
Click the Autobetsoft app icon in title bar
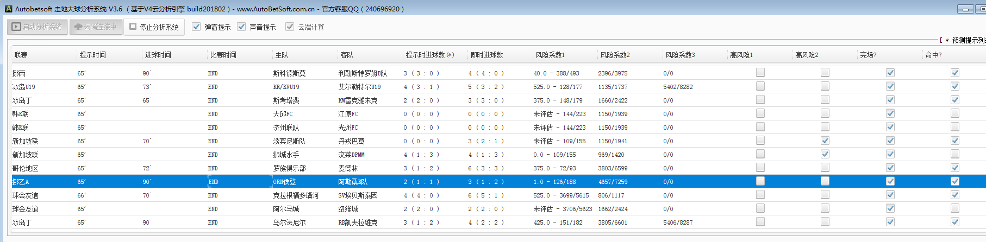click(x=8, y=9)
